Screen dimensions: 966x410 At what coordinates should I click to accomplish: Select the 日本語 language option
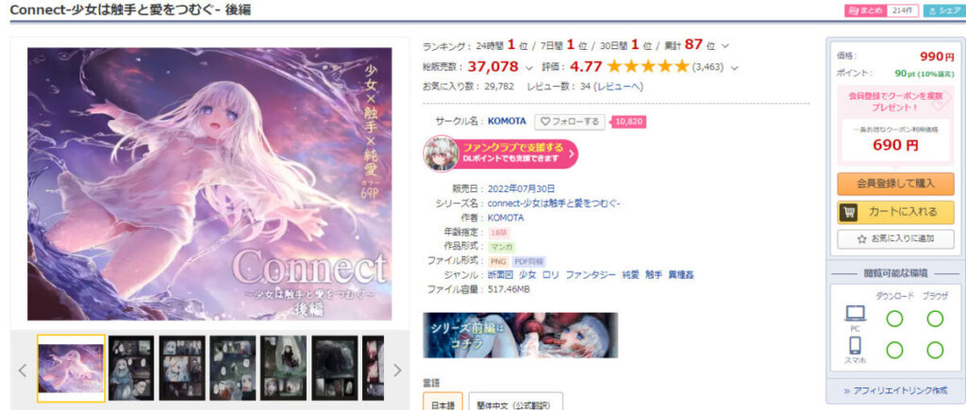441,403
